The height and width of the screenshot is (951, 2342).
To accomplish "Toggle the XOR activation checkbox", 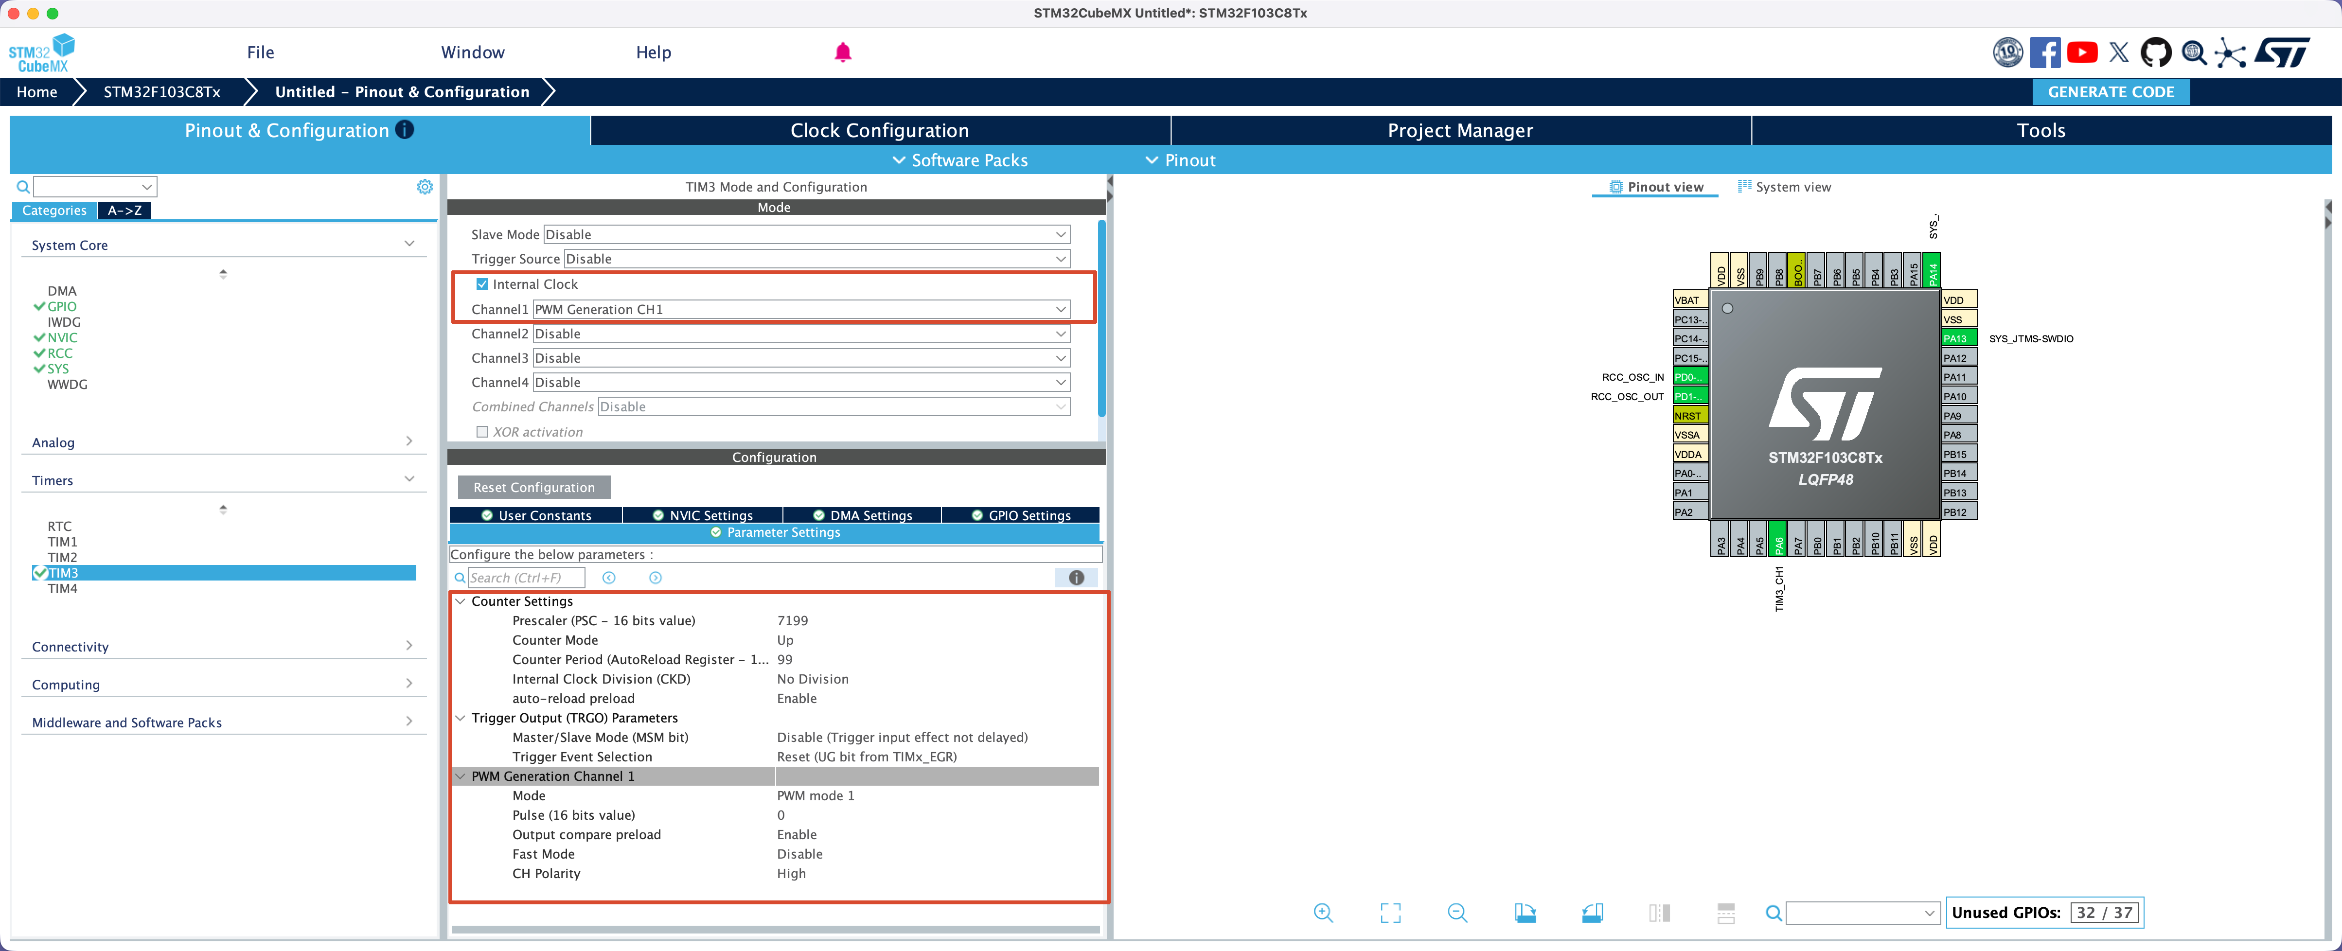I will [483, 432].
